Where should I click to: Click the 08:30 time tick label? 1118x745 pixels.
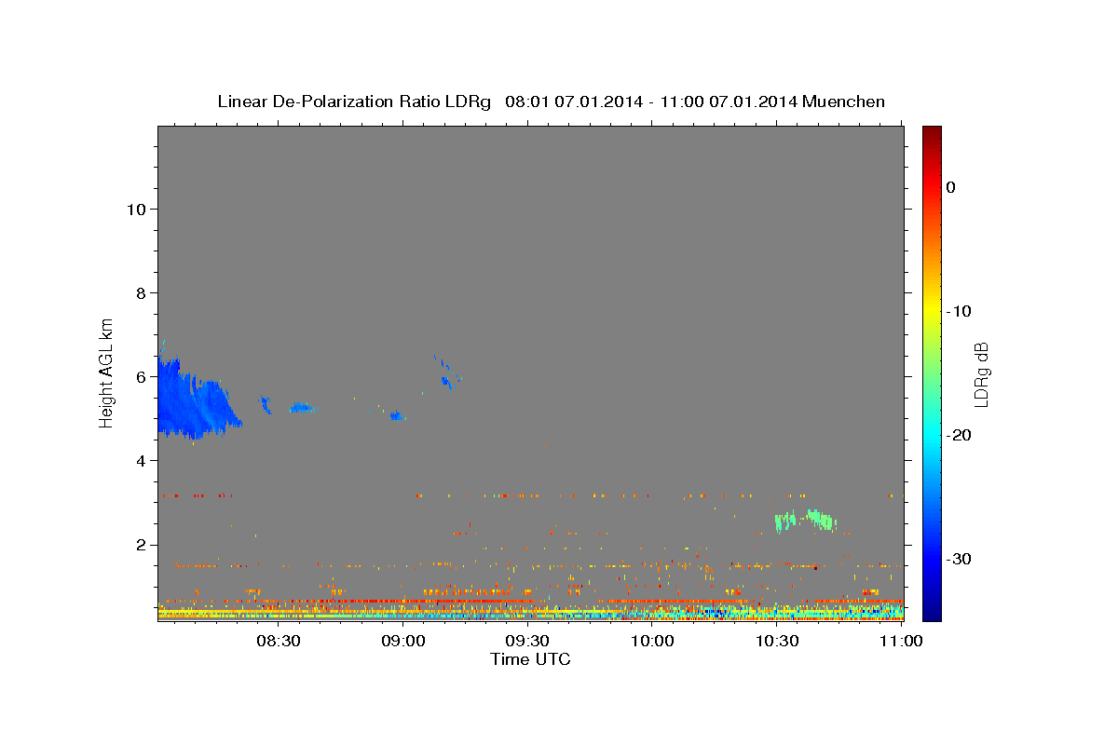pyautogui.click(x=278, y=642)
